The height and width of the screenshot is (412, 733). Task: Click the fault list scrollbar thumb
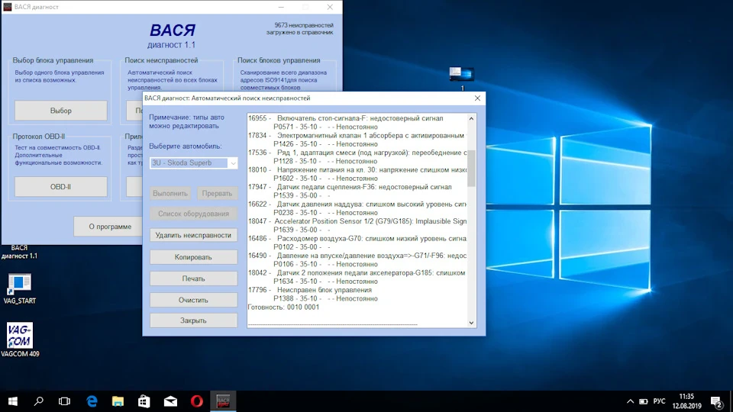pyautogui.click(x=471, y=168)
